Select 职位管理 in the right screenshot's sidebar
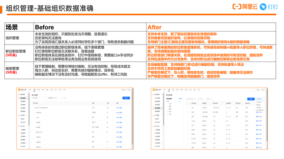 [x=157, y=108]
